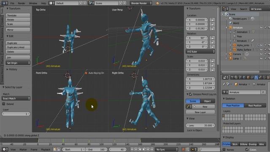This screenshot has width=270, height=152.
Task: Expand the History panel
Action: click(8, 69)
